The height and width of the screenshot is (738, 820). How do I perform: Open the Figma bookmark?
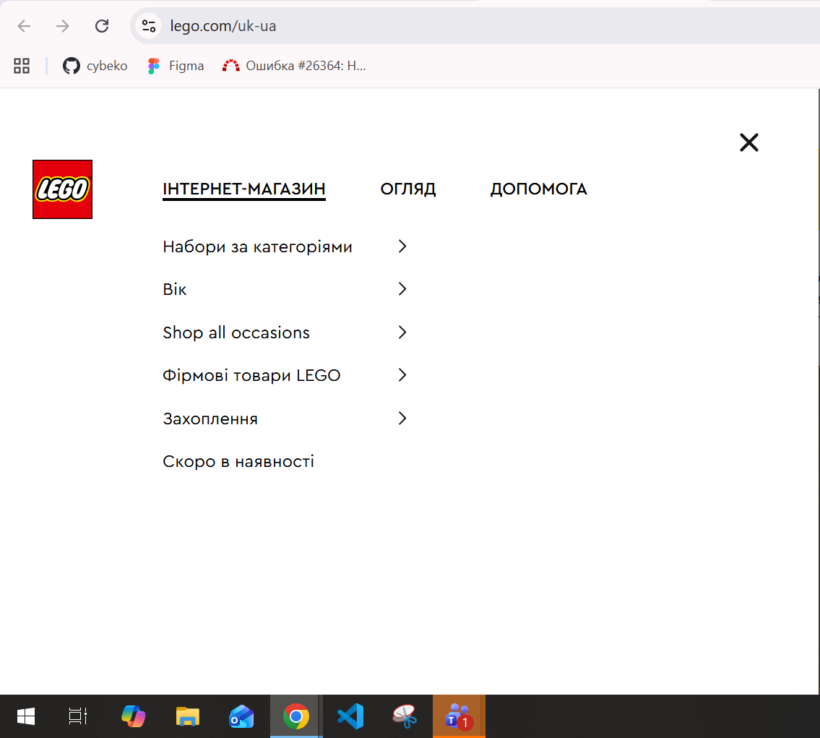(x=176, y=66)
